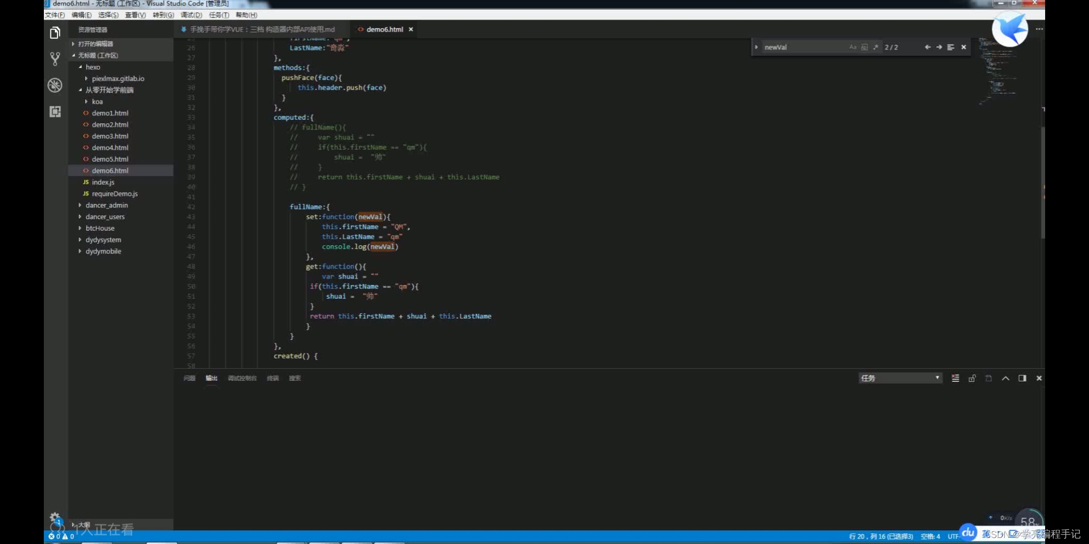Go to next find match
This screenshot has height=544, width=1089.
pyautogui.click(x=939, y=47)
